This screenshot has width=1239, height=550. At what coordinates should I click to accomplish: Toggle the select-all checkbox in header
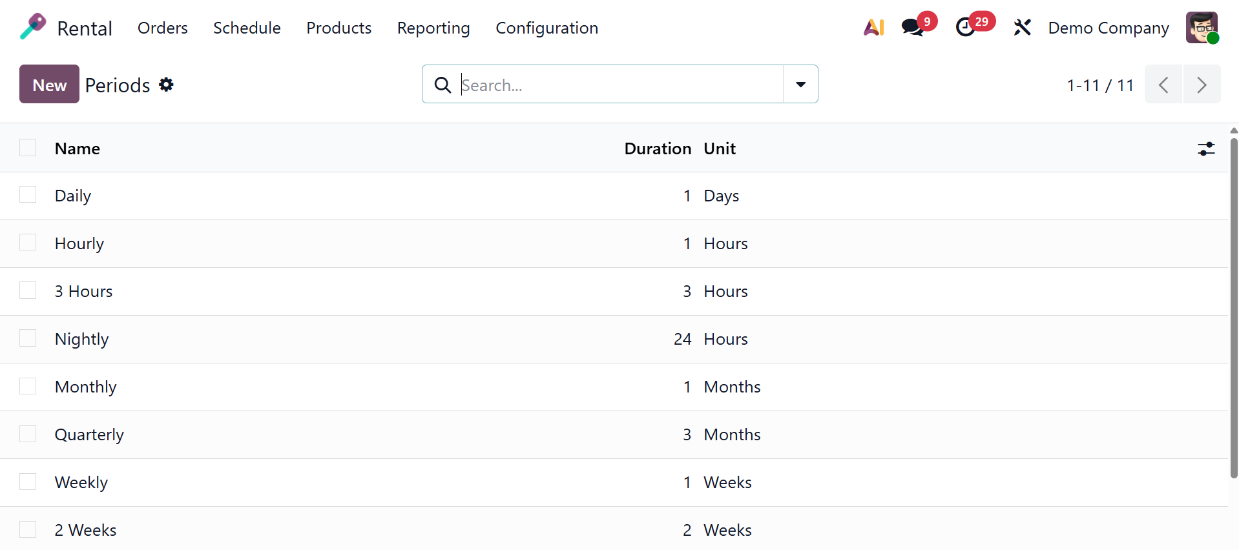[28, 148]
